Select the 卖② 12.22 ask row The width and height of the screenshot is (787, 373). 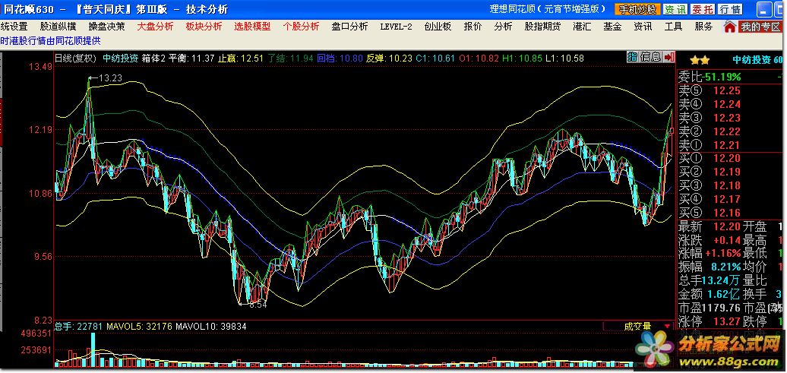pyautogui.click(x=731, y=131)
